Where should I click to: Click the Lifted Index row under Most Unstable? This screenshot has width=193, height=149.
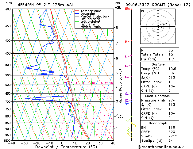click(x=160, y=109)
